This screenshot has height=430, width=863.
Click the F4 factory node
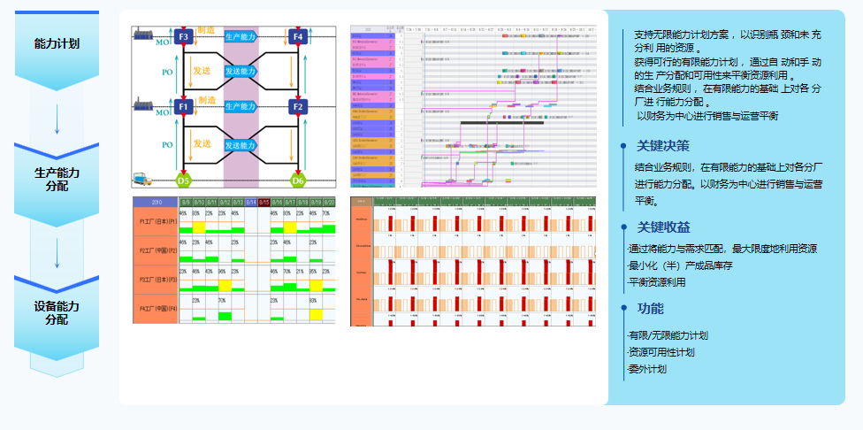[x=297, y=37]
